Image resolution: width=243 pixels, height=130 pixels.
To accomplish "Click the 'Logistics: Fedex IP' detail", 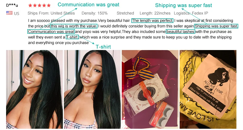I will coord(191,13).
